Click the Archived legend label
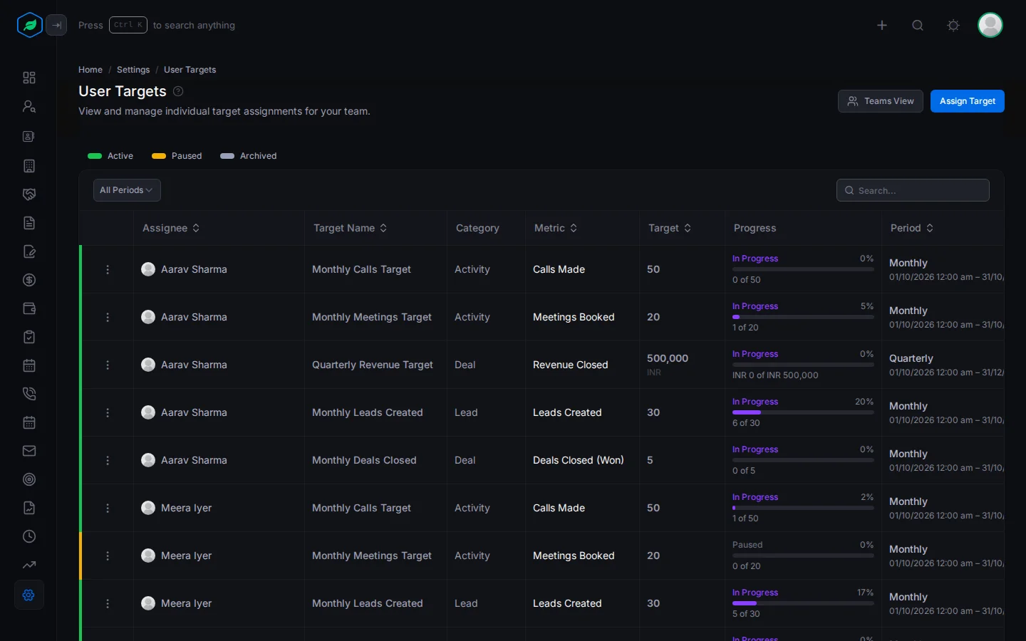 pos(258,156)
